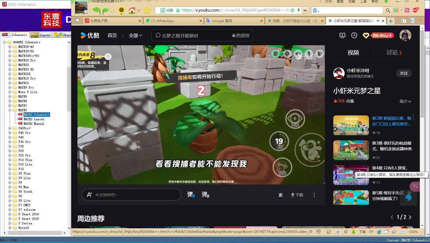This screenshot has width=430, height=243.
Task: Click the Youku logo in the header
Action: tap(90, 35)
